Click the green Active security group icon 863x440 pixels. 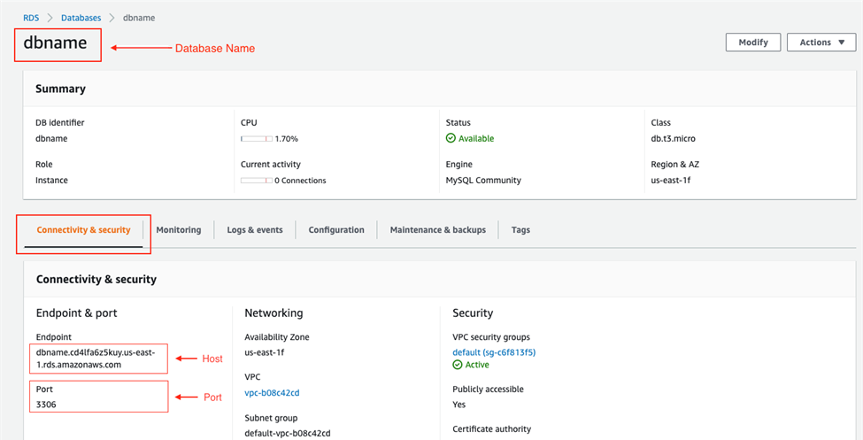458,365
